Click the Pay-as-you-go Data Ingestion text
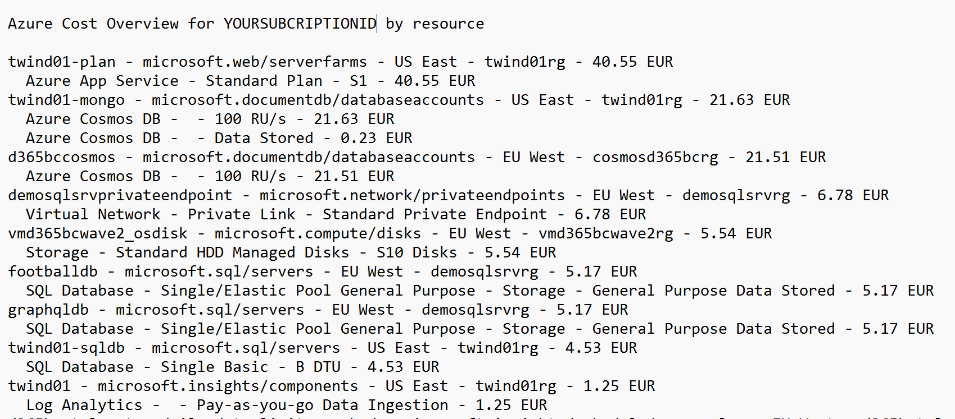 click(x=322, y=405)
